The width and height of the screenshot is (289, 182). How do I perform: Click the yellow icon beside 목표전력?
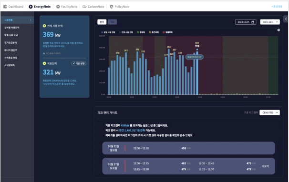pos(44,63)
